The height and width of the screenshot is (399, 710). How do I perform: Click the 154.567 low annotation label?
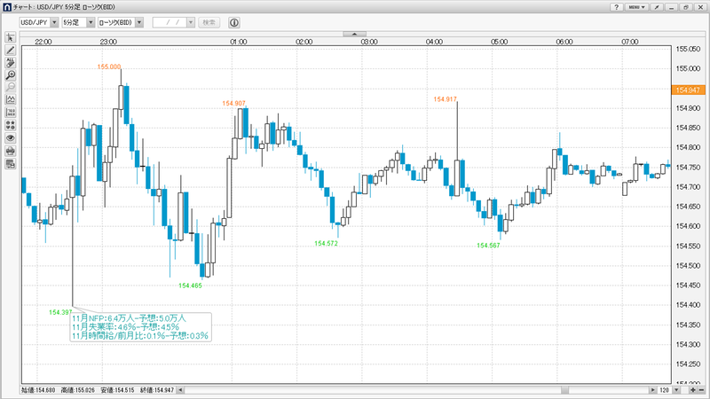pos(488,246)
